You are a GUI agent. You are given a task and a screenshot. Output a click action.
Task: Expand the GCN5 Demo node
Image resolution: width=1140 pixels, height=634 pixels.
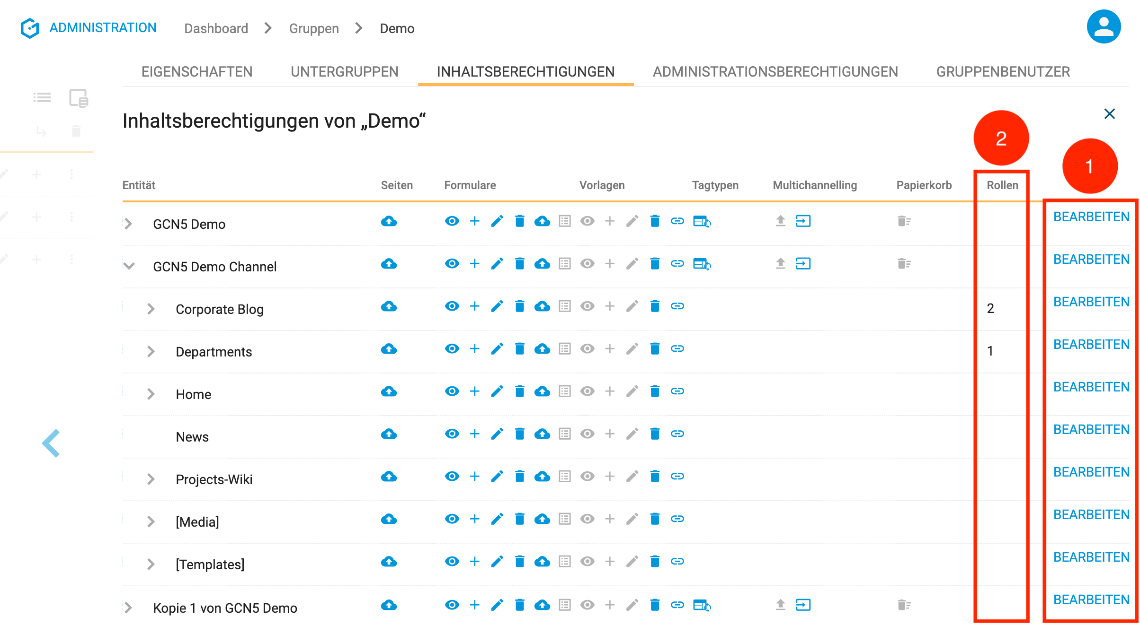tap(128, 224)
